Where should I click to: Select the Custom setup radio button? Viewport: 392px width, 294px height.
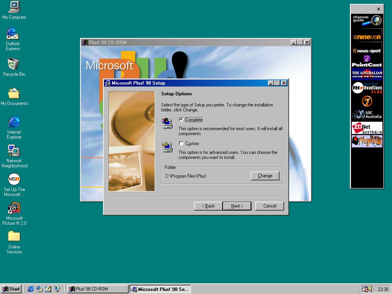pos(181,143)
